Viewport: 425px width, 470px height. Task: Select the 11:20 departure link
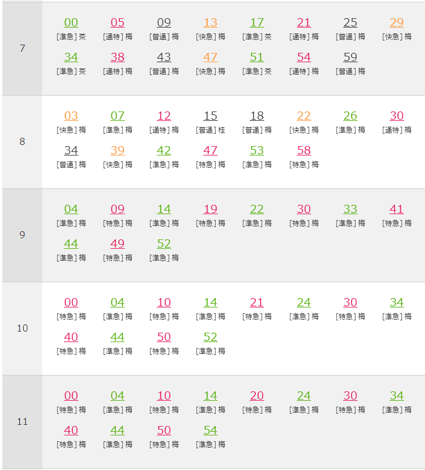click(x=257, y=396)
